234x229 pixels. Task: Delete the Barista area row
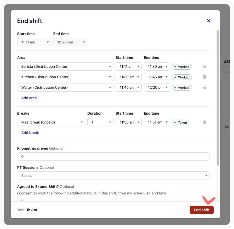coord(204,67)
